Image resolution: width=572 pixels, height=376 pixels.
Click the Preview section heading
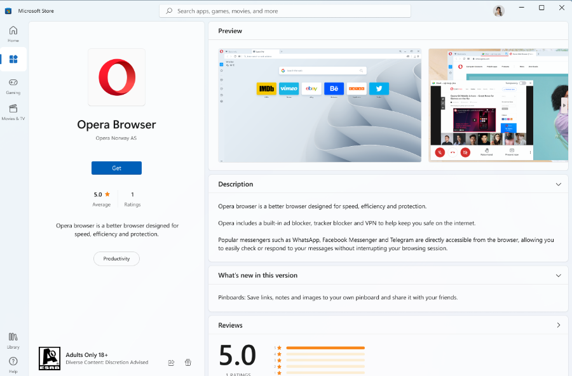[230, 31]
